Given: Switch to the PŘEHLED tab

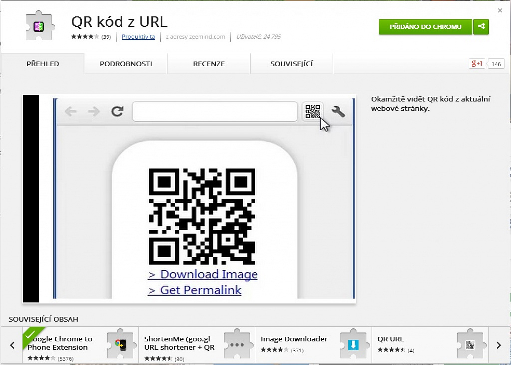Looking at the screenshot, I should coord(43,64).
